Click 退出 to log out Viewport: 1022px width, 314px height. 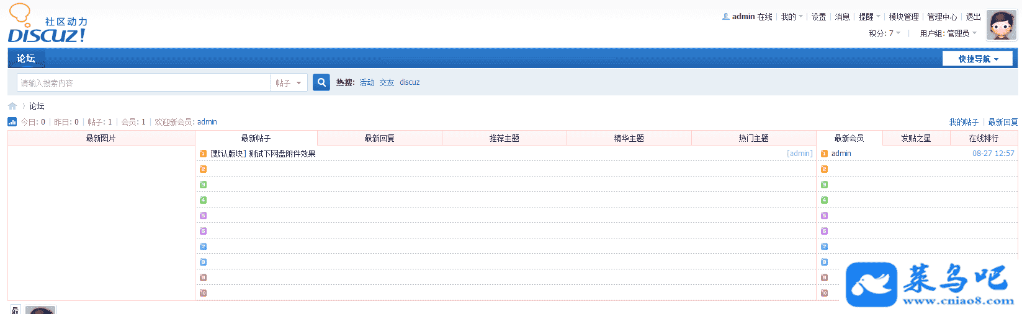pos(974,17)
